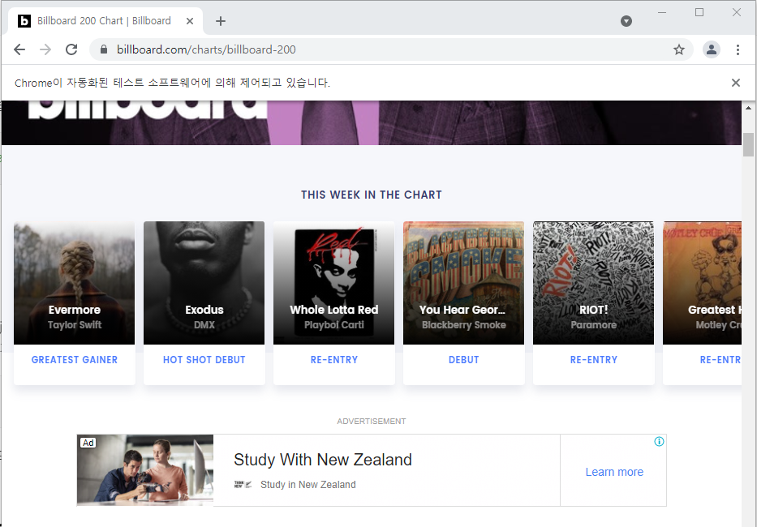Close the Chrome window

[x=736, y=12]
